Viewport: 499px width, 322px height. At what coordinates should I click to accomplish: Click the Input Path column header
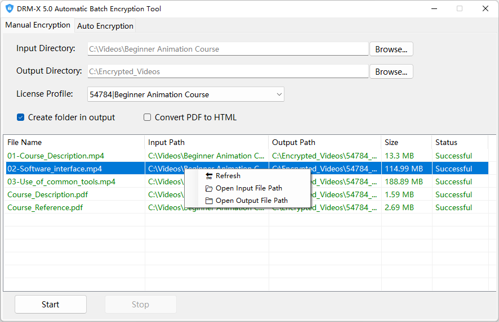click(207, 143)
